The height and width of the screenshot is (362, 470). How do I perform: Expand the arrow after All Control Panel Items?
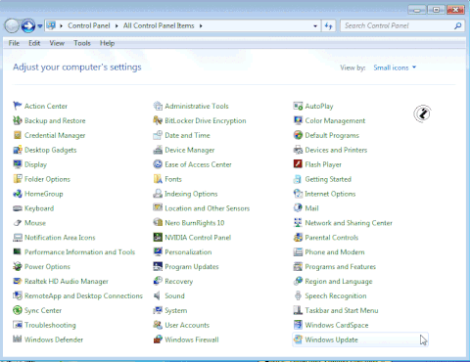pos(201,25)
